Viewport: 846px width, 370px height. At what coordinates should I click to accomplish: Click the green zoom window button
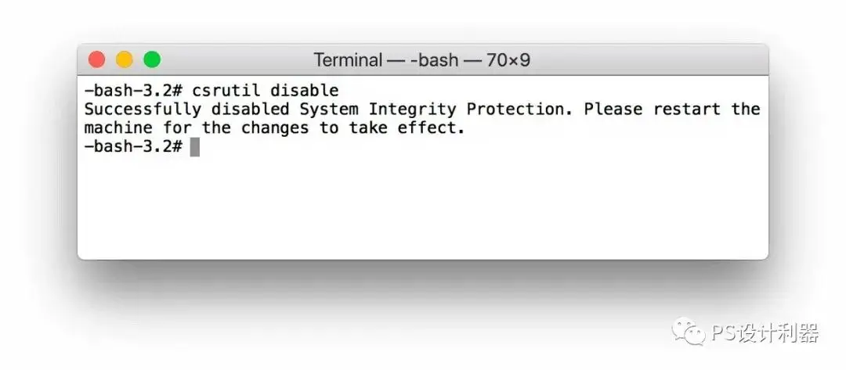click(x=152, y=59)
